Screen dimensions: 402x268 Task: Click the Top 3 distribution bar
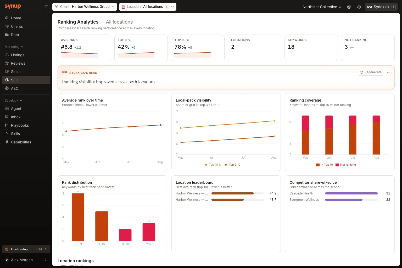(x=78, y=217)
